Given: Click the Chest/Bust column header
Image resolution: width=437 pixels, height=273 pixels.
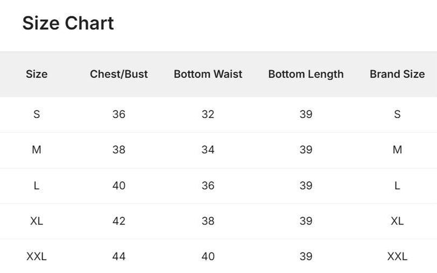Looking at the screenshot, I should 119,74.
